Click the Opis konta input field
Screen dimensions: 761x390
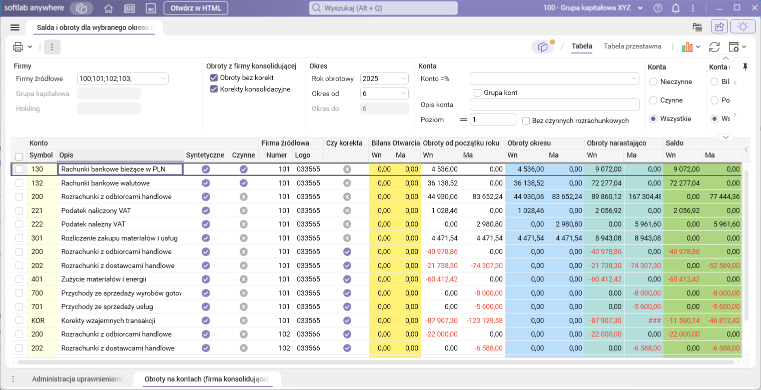click(554, 104)
